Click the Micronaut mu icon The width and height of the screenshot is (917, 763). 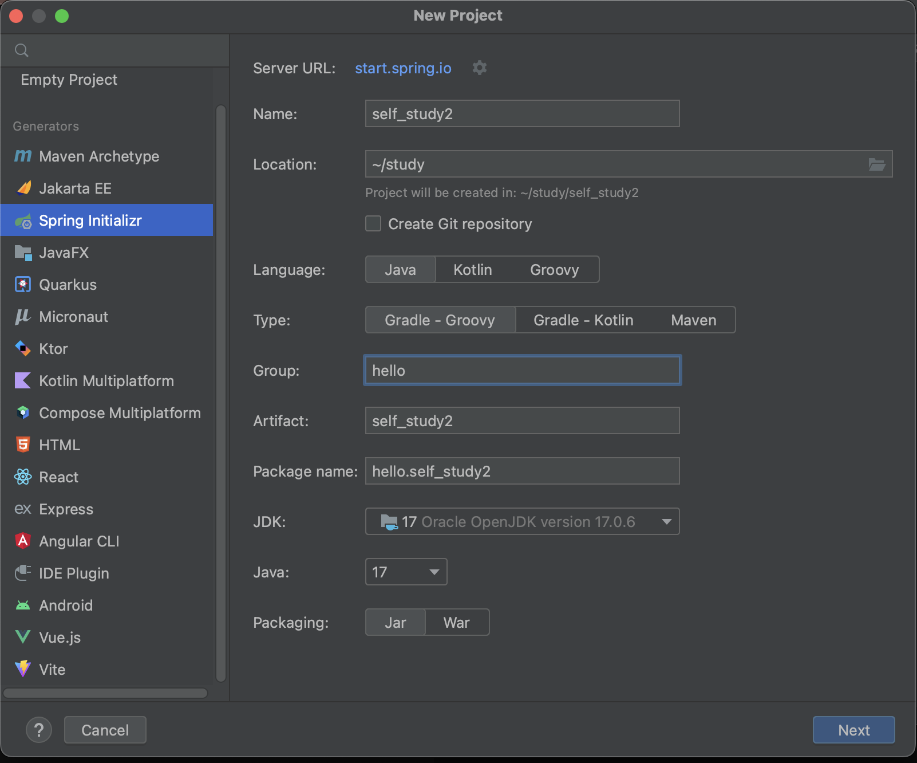(x=23, y=317)
